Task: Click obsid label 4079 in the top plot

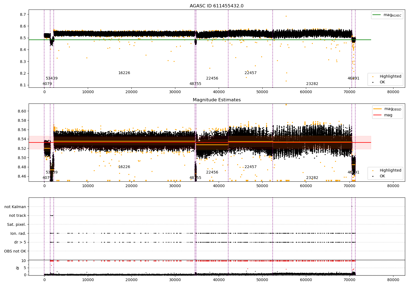Action: click(47, 84)
